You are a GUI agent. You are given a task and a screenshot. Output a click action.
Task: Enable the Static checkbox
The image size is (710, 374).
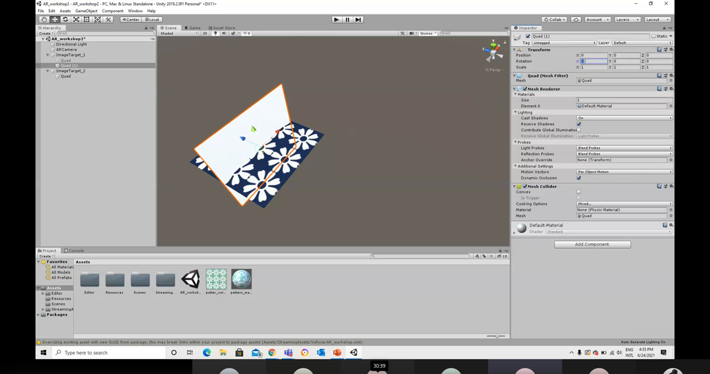point(653,36)
